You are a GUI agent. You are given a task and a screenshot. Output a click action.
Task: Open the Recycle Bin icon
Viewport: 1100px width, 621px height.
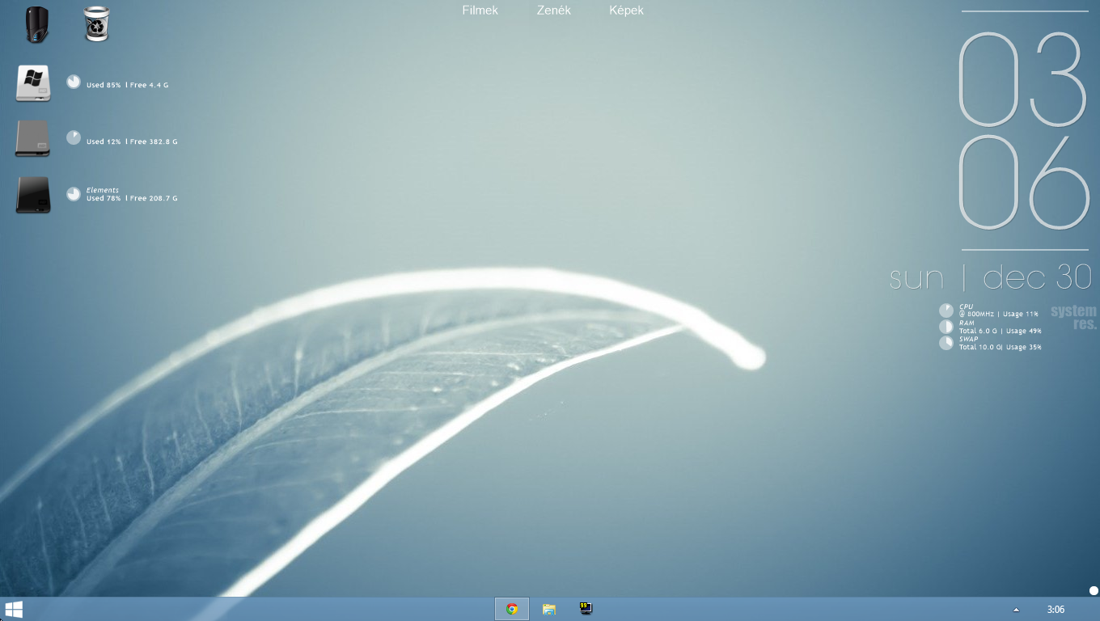[x=96, y=23]
